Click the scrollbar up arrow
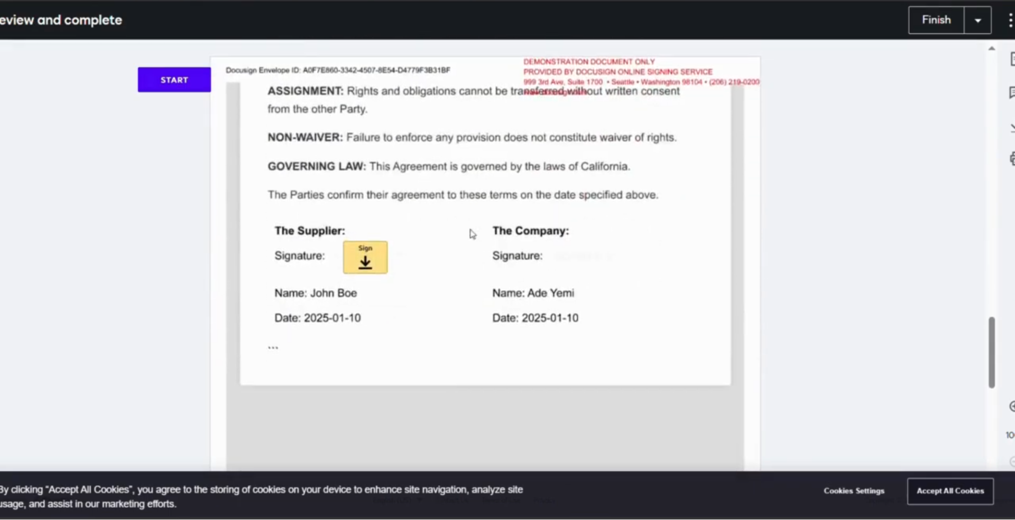1015x520 pixels. point(992,49)
